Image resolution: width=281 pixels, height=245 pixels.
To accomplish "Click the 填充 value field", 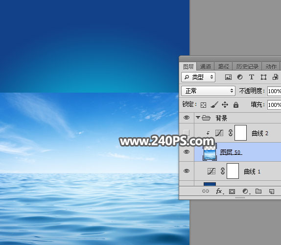I will coord(274,105).
